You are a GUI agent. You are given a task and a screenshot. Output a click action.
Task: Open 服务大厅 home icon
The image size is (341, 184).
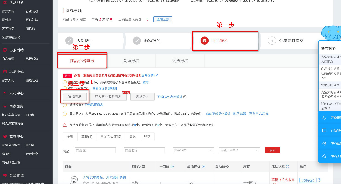point(324,156)
